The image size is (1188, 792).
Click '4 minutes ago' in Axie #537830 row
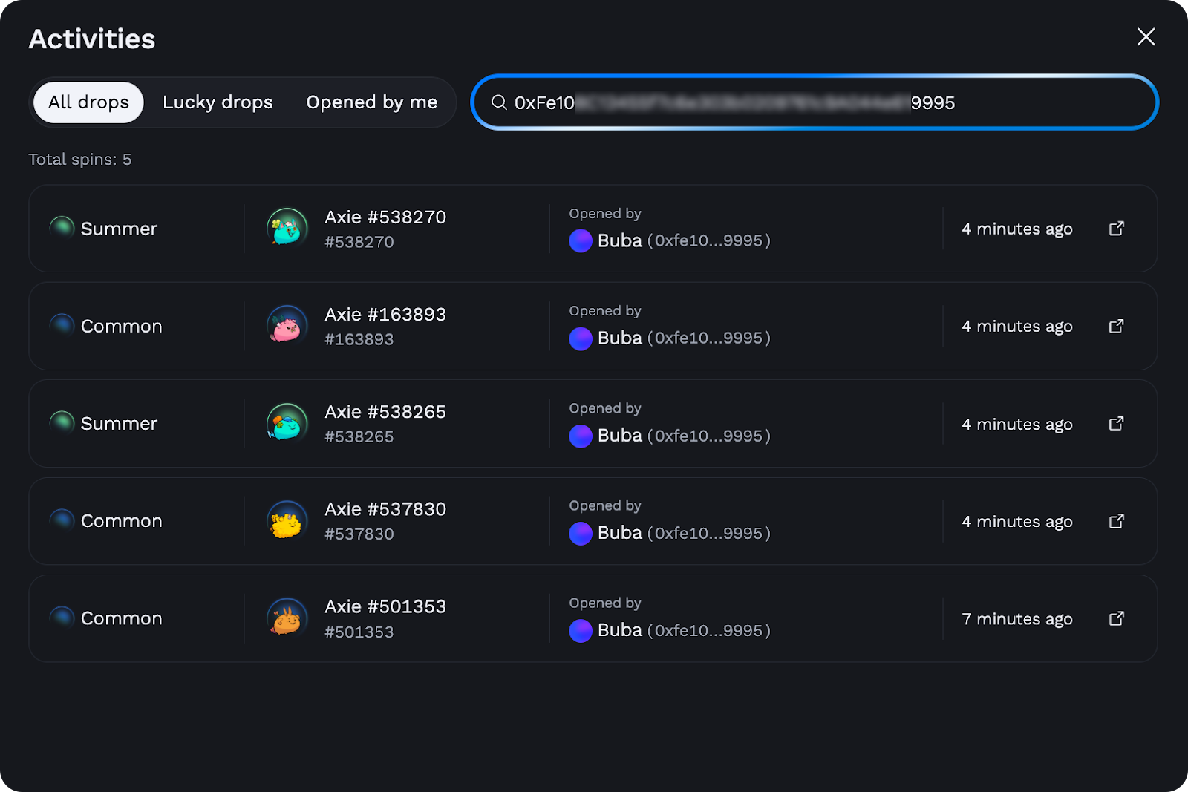pos(1017,521)
